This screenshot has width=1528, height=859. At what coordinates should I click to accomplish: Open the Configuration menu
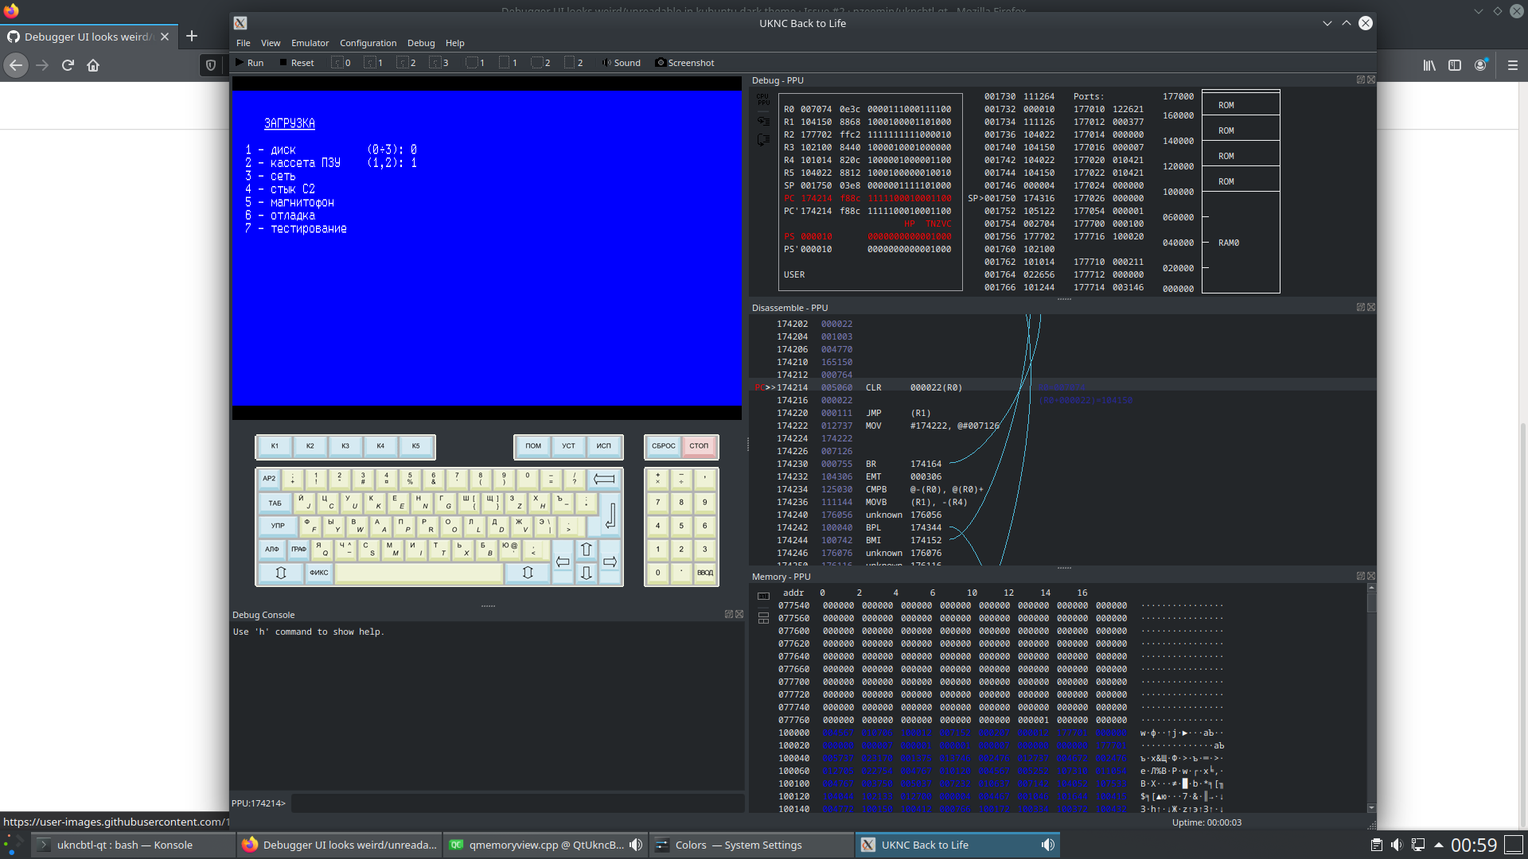[x=368, y=43]
